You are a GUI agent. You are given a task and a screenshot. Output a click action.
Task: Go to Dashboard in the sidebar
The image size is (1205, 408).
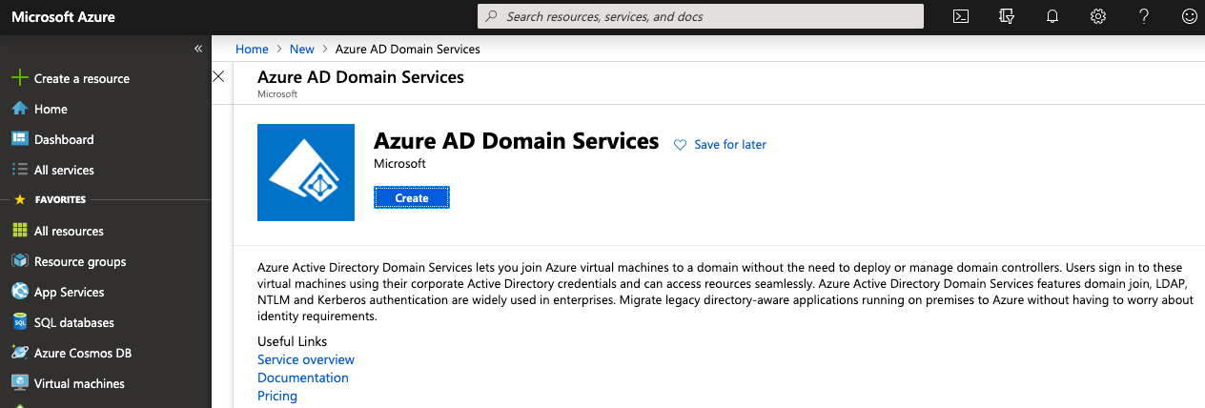(64, 139)
